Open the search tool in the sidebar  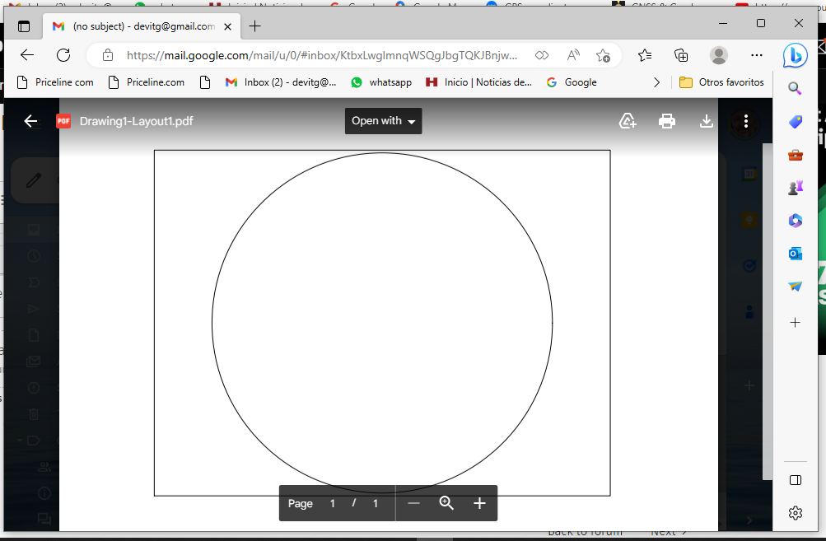pos(794,88)
